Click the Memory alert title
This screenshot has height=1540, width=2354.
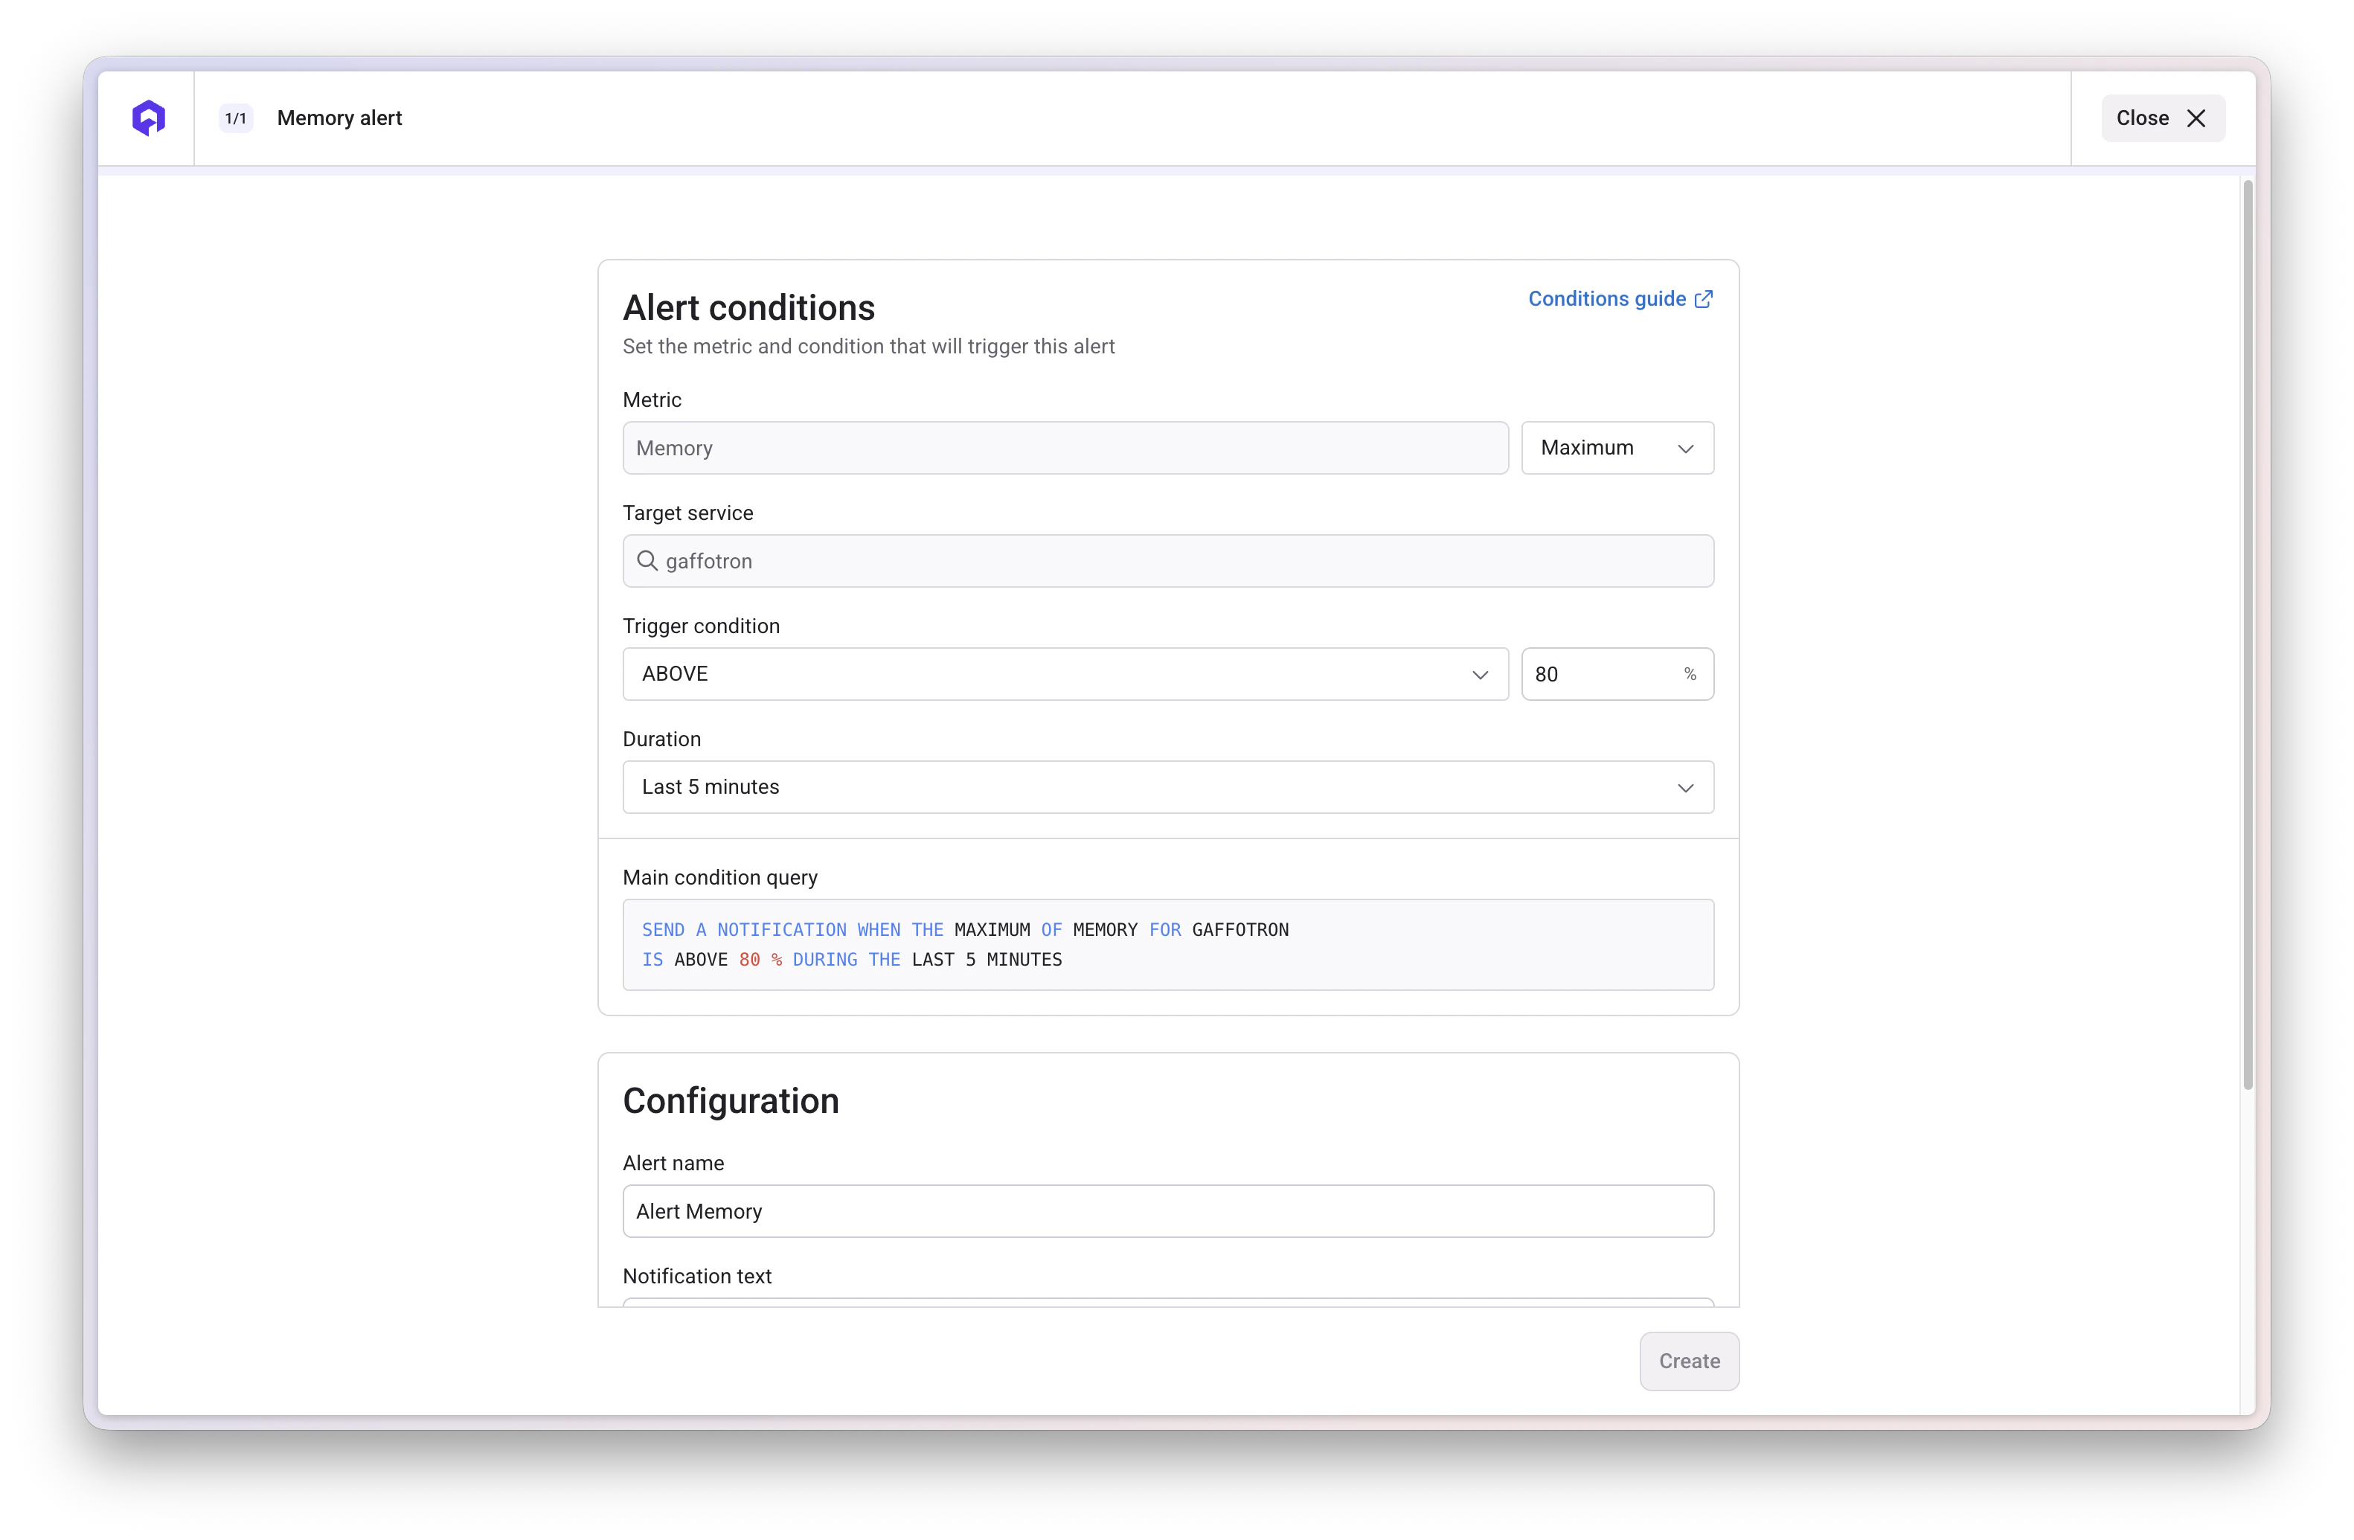tap(339, 118)
